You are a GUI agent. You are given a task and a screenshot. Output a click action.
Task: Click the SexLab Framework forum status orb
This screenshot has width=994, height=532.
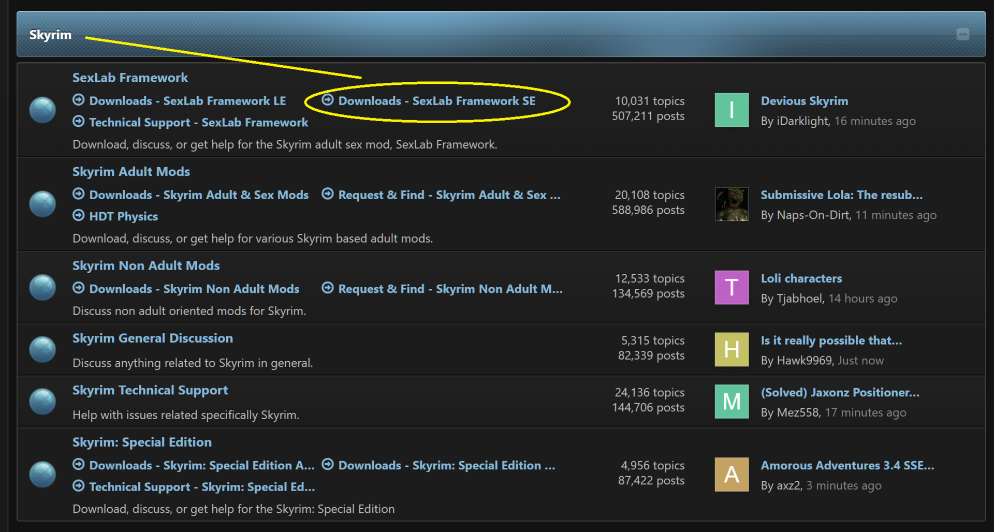(x=42, y=110)
